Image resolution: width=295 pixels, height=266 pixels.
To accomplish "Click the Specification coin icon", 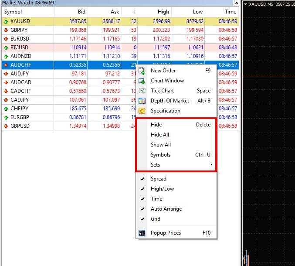I will pyautogui.click(x=142, y=111).
